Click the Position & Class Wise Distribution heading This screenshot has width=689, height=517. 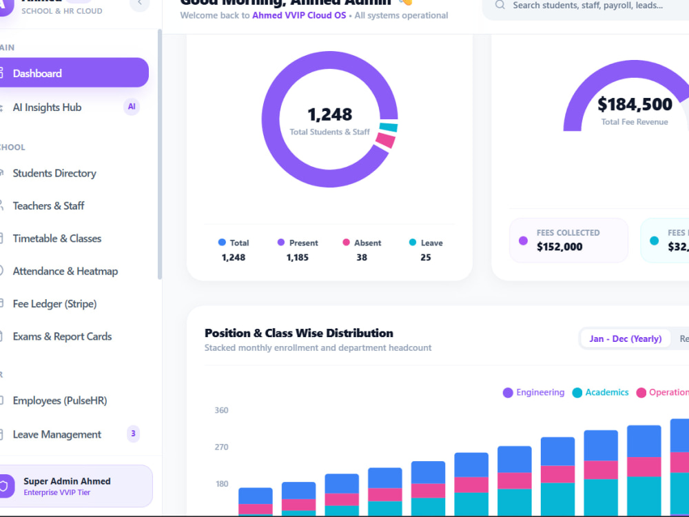[299, 333]
